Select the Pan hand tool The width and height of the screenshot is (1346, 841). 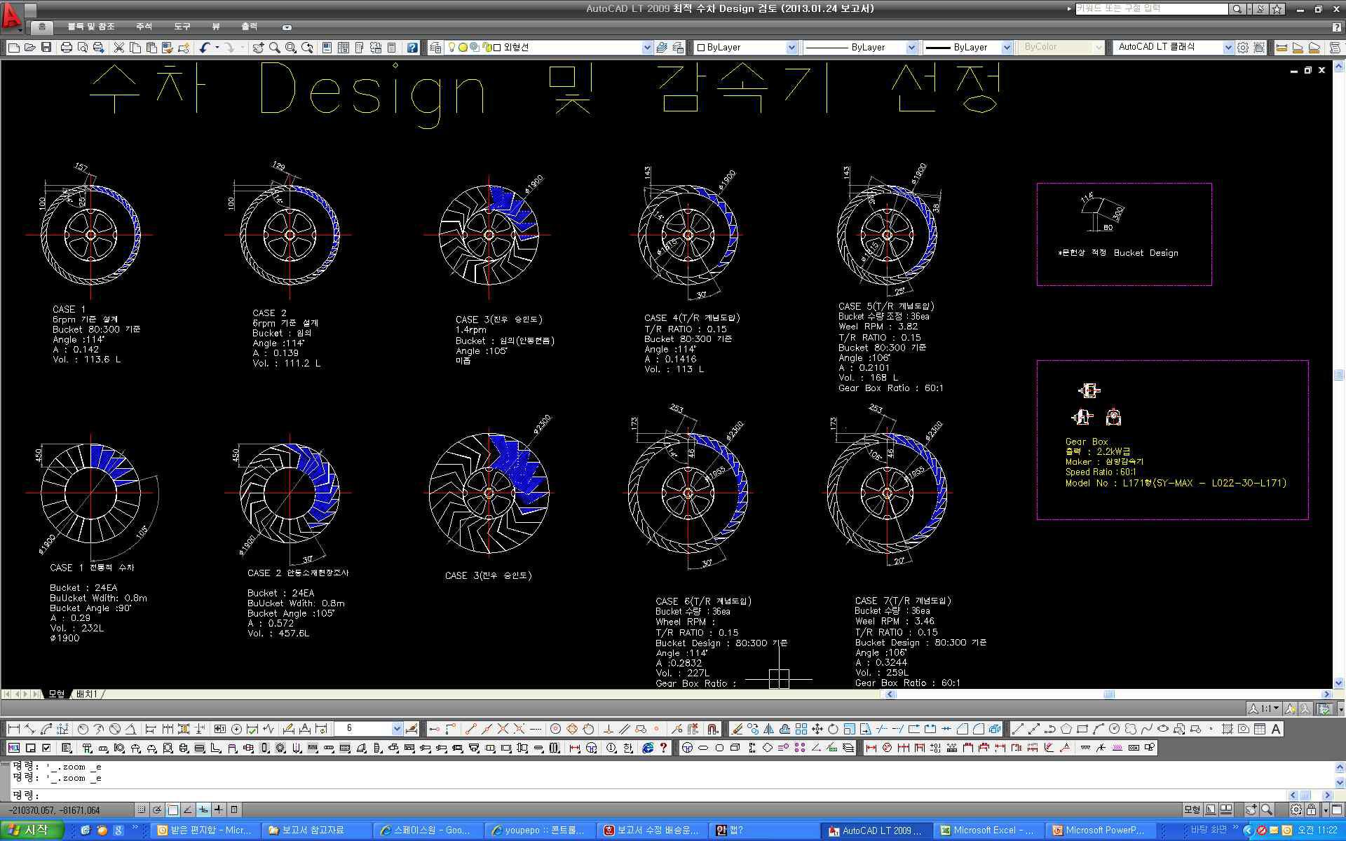[258, 48]
